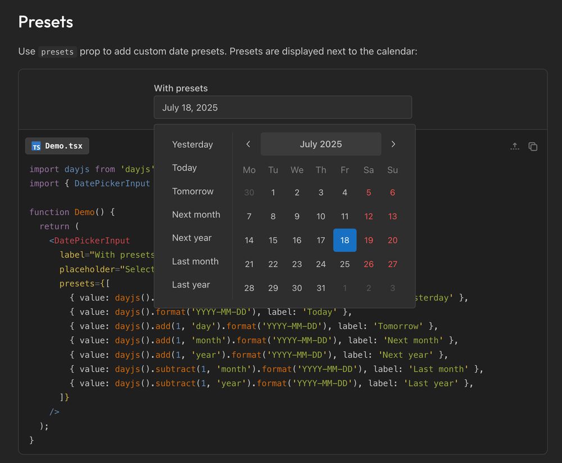This screenshot has width=562, height=463.
Task: Select the greyed-out August 1 day
Action: (345, 288)
